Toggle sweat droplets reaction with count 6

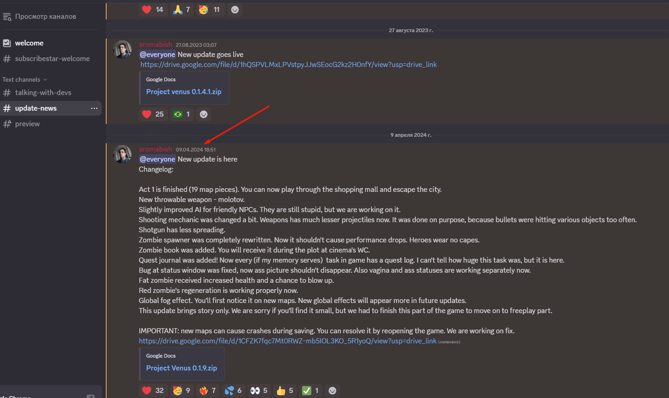[233, 390]
